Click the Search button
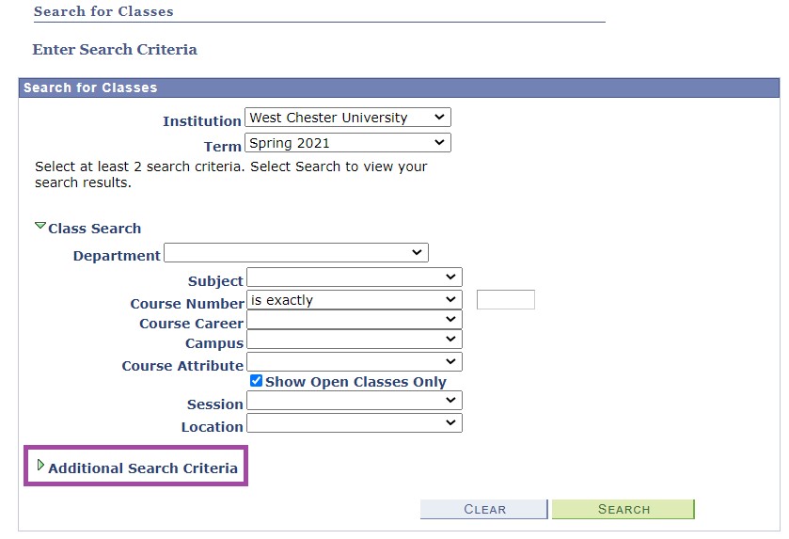 623,509
